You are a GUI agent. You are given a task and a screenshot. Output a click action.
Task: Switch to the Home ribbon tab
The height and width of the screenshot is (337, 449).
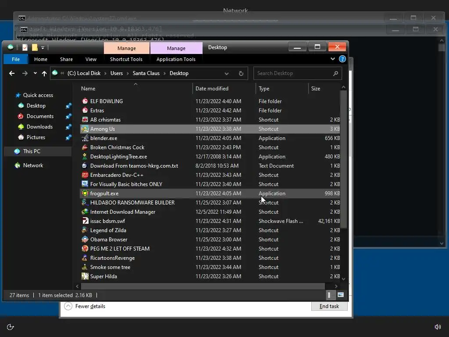(41, 59)
